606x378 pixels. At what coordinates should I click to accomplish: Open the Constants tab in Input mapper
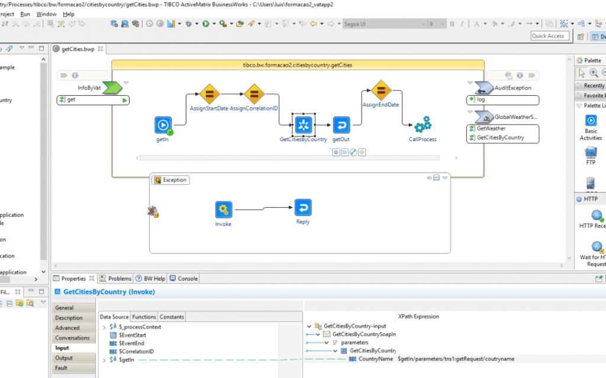[172, 317]
